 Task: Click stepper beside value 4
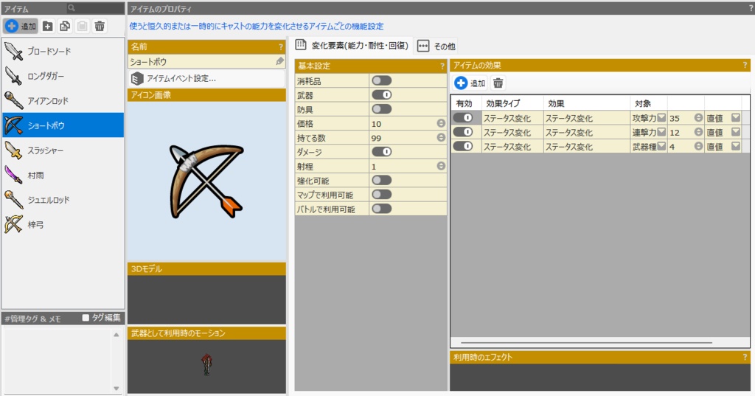pos(698,146)
